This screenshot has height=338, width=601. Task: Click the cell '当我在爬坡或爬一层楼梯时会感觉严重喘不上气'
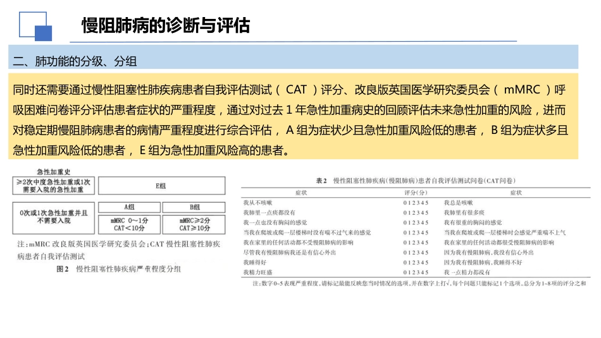(504, 232)
